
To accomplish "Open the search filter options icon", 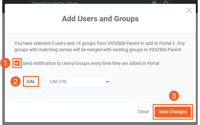I will click(x=154, y=3).
